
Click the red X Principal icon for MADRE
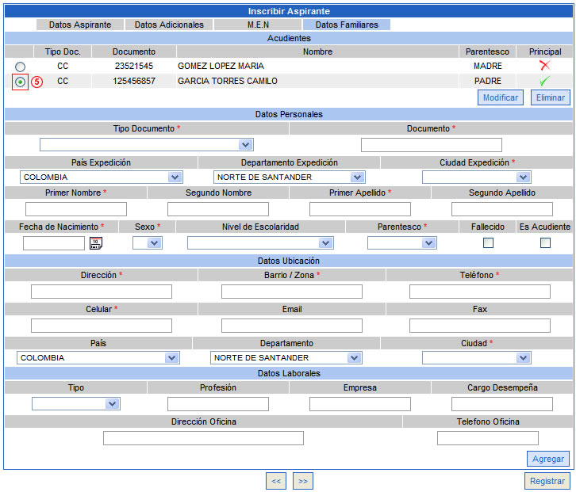tap(544, 66)
